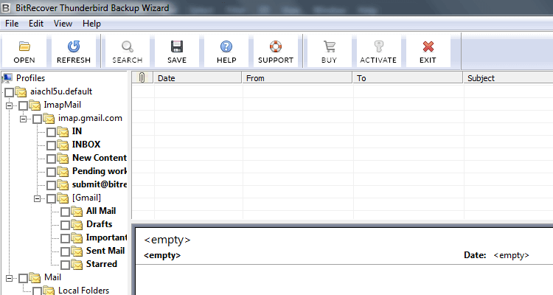553x295 pixels.
Task: Click the SAVE floppy disk icon
Action: tap(177, 46)
